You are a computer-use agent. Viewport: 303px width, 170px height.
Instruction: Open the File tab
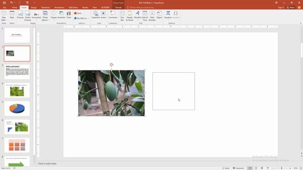4,8
